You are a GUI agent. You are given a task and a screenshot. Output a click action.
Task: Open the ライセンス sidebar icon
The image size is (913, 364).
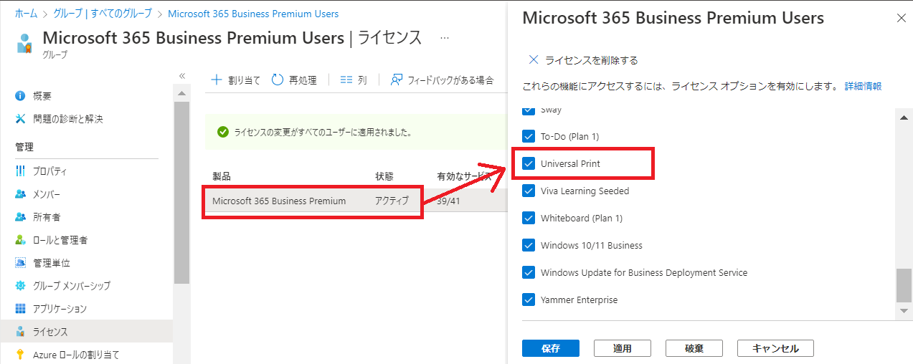click(x=20, y=332)
